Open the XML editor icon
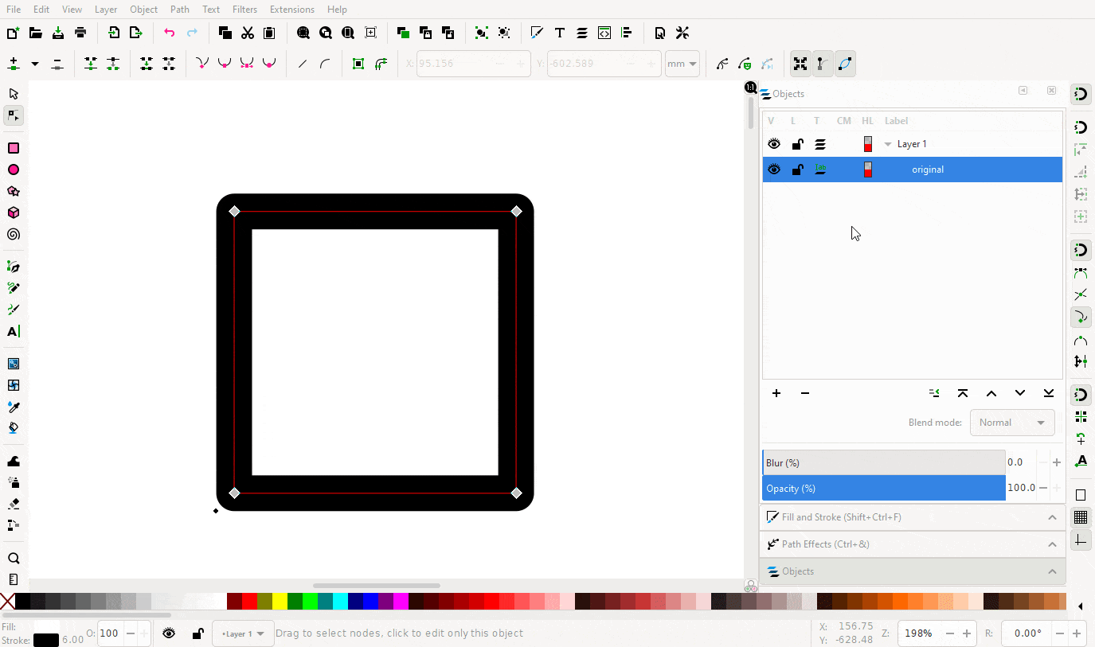Image resolution: width=1095 pixels, height=647 pixels. pos(604,33)
